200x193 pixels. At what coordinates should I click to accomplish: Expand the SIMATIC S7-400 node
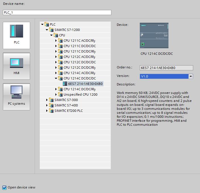coord(47,105)
